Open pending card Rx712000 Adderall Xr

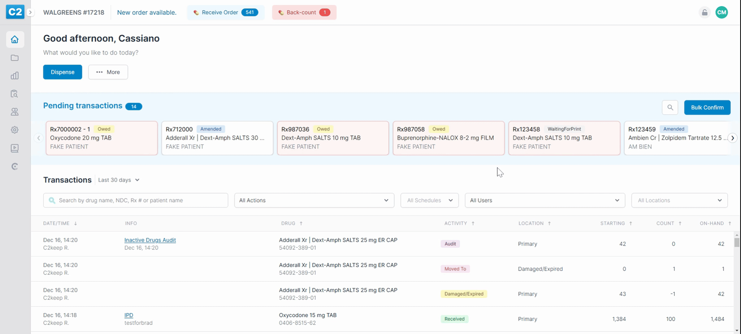coord(217,138)
